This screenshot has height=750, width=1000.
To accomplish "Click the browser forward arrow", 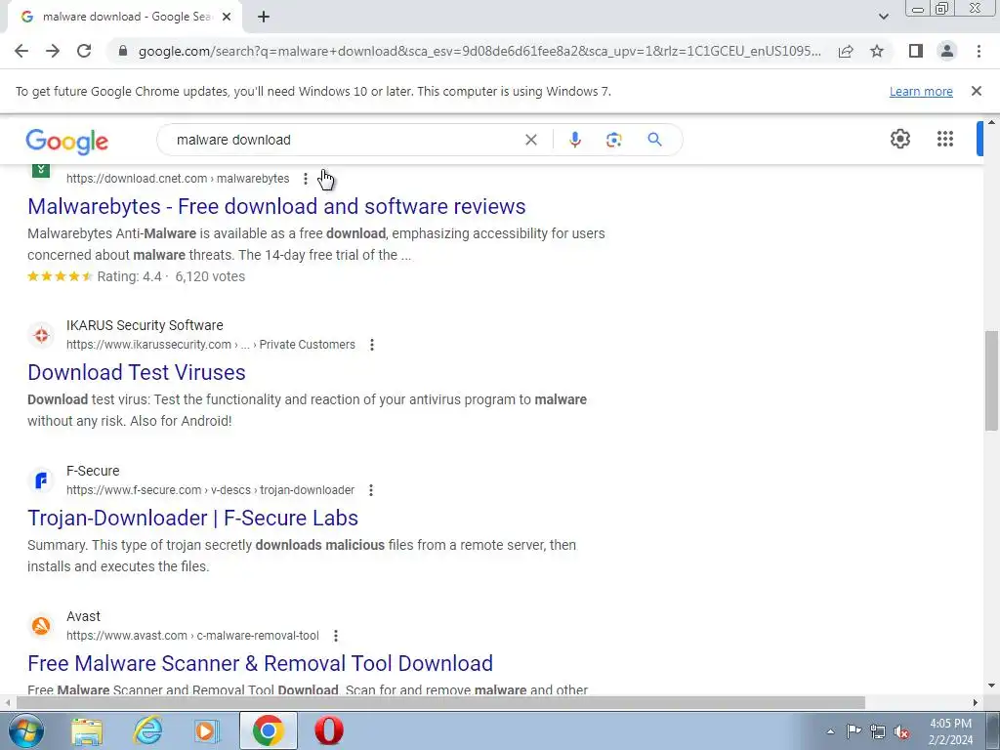I will 53,51.
